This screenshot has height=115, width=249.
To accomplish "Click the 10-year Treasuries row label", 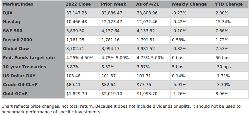I will pyautogui.click(x=25, y=67).
